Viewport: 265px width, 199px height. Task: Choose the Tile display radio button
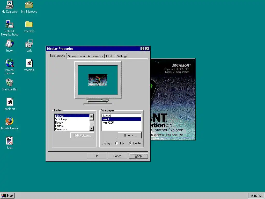[117, 143]
